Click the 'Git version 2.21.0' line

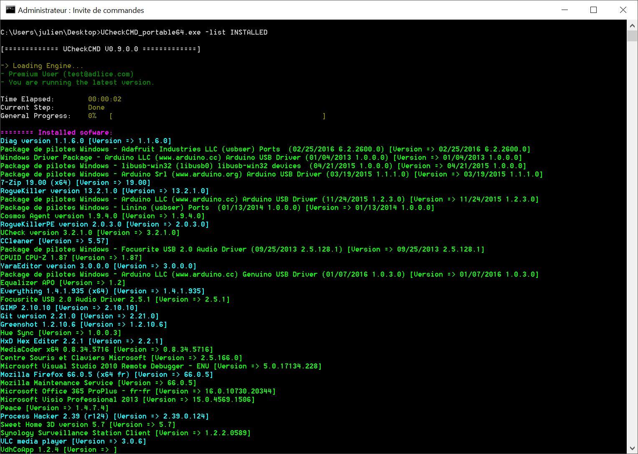79,316
